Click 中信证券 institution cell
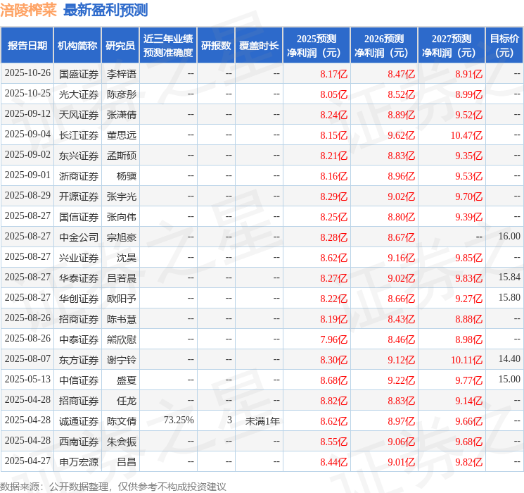 (79, 380)
